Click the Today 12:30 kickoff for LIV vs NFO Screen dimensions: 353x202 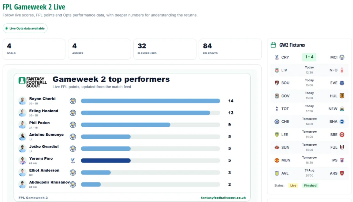309,70
